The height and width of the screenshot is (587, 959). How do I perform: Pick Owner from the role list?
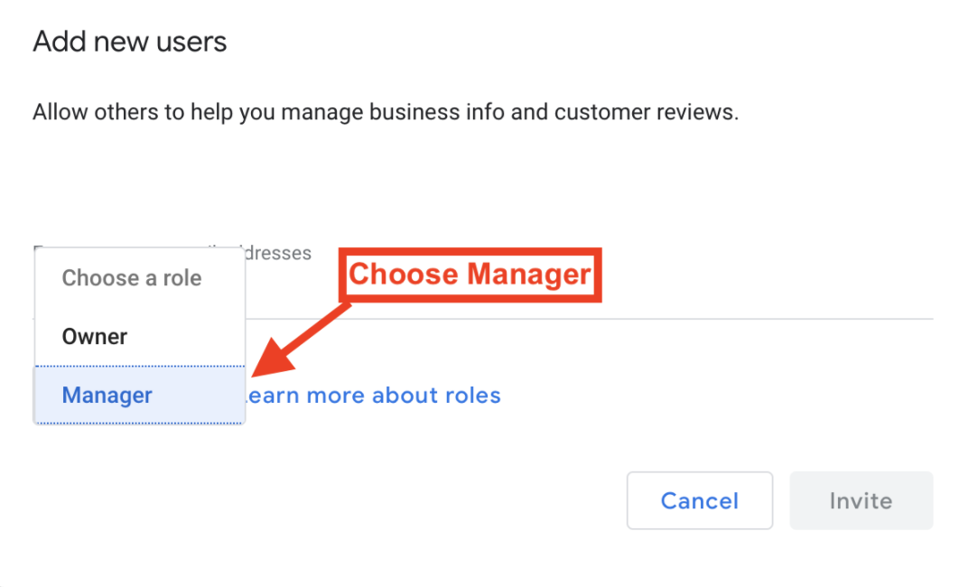point(140,337)
